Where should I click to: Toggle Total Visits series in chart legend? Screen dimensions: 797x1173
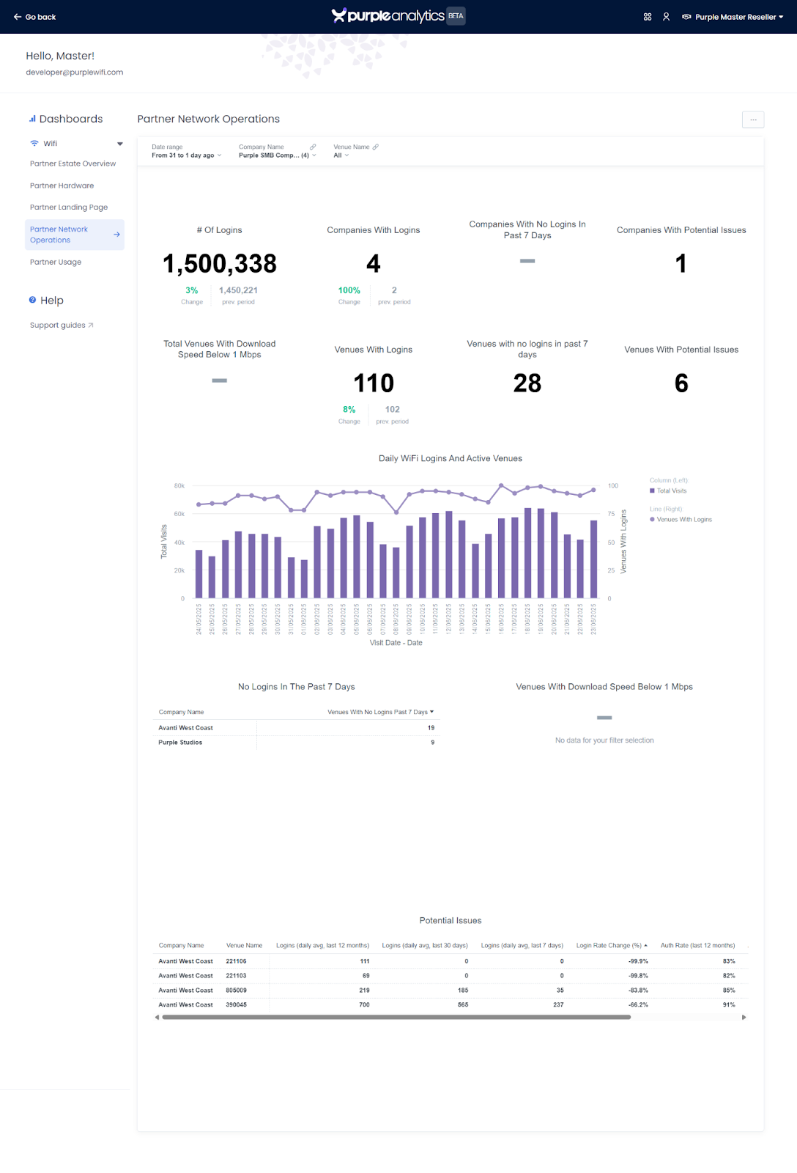point(668,491)
